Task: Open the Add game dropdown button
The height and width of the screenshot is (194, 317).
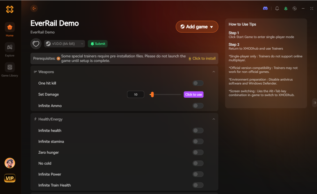Action: (x=197, y=27)
